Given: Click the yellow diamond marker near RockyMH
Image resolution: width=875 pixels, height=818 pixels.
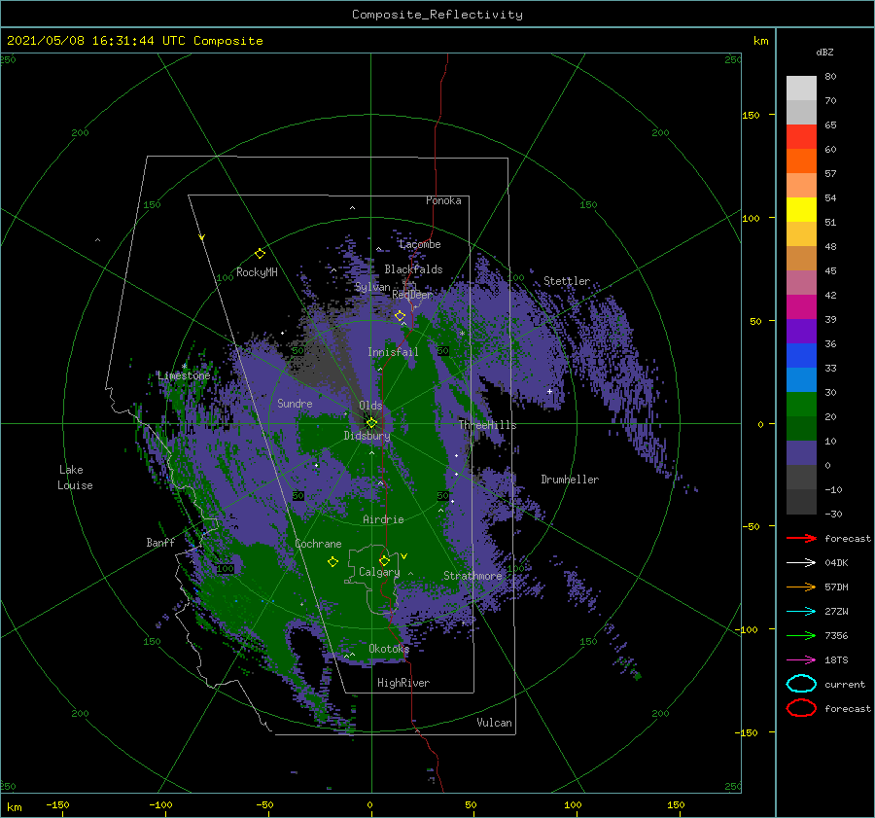Looking at the screenshot, I should point(260,254).
